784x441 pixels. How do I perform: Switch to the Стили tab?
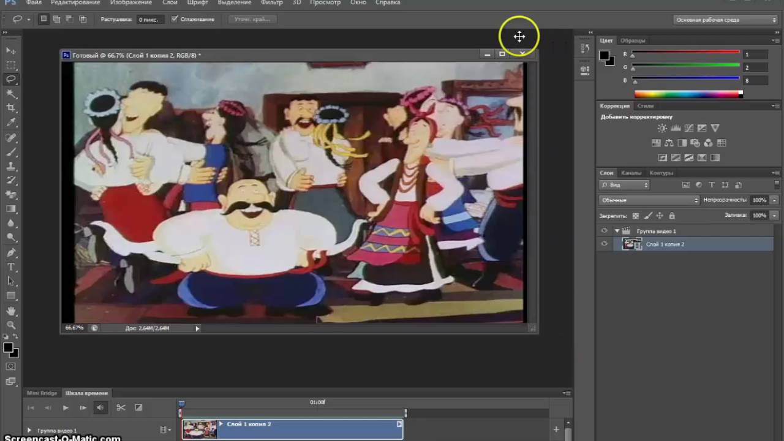646,105
